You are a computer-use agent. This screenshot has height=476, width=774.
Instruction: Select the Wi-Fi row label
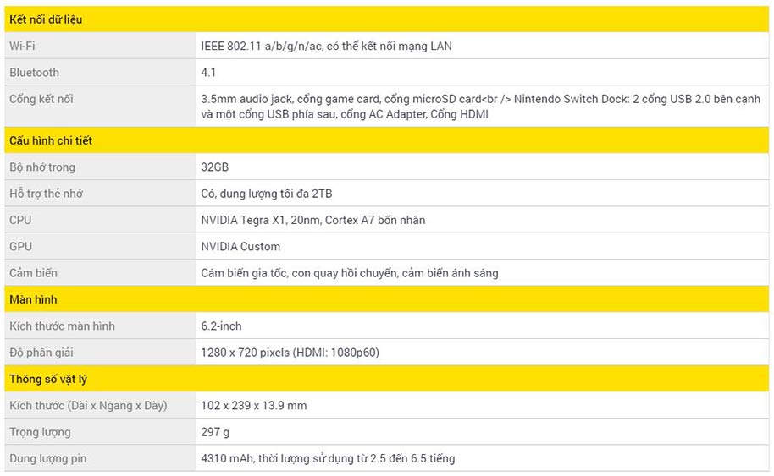[22, 46]
